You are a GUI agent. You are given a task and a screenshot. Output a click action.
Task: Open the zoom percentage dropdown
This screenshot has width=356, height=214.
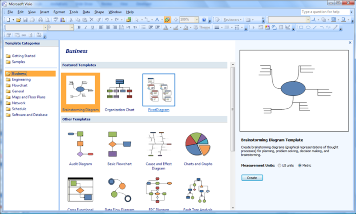[x=197, y=20]
